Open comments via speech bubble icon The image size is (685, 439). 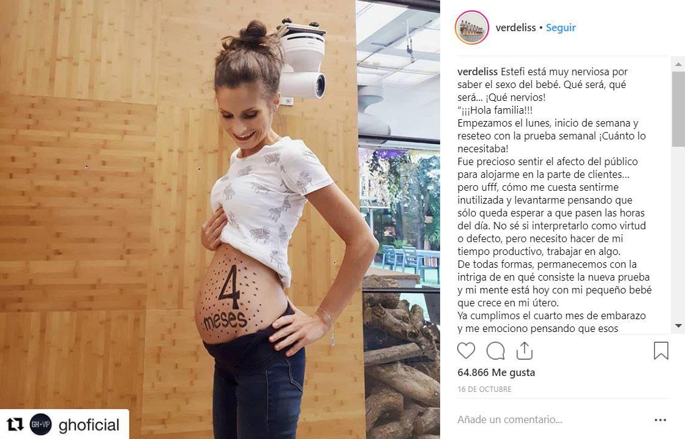pyautogui.click(x=495, y=351)
